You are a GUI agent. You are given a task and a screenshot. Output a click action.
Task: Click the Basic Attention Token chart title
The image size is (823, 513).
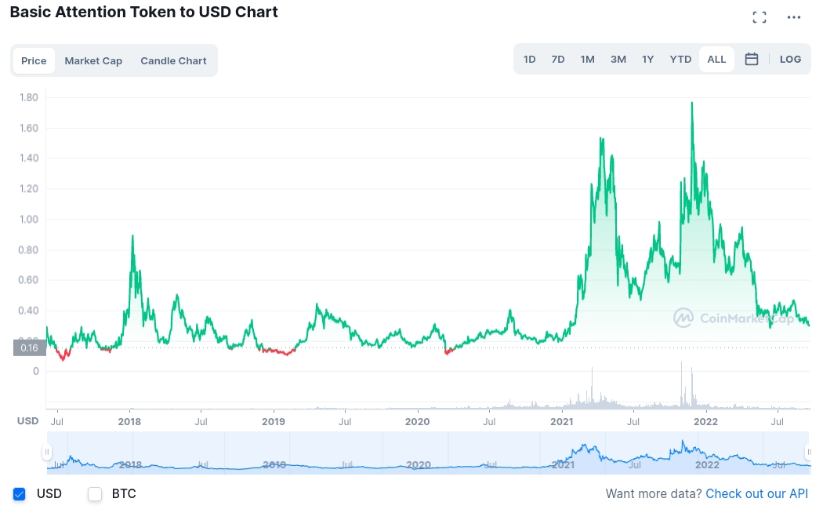(x=143, y=12)
